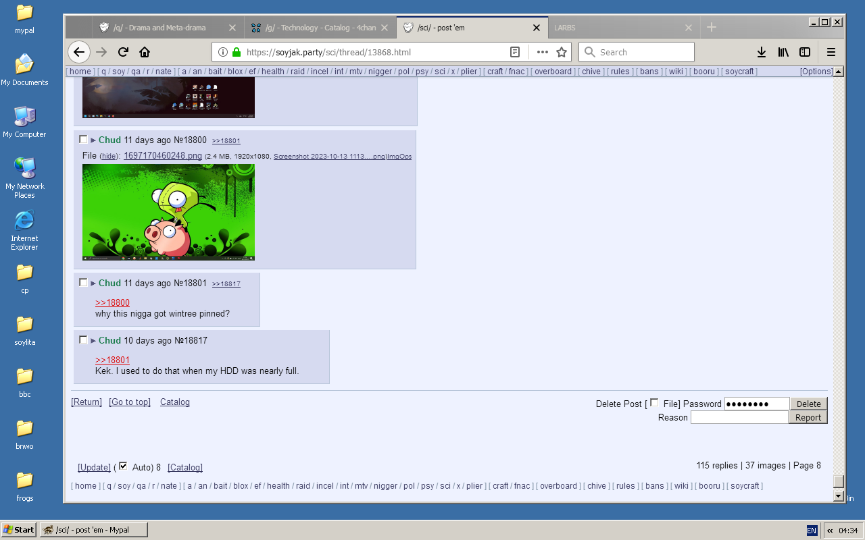This screenshot has width=865, height=540.
Task: Focus the report Reason field
Action: [739, 417]
